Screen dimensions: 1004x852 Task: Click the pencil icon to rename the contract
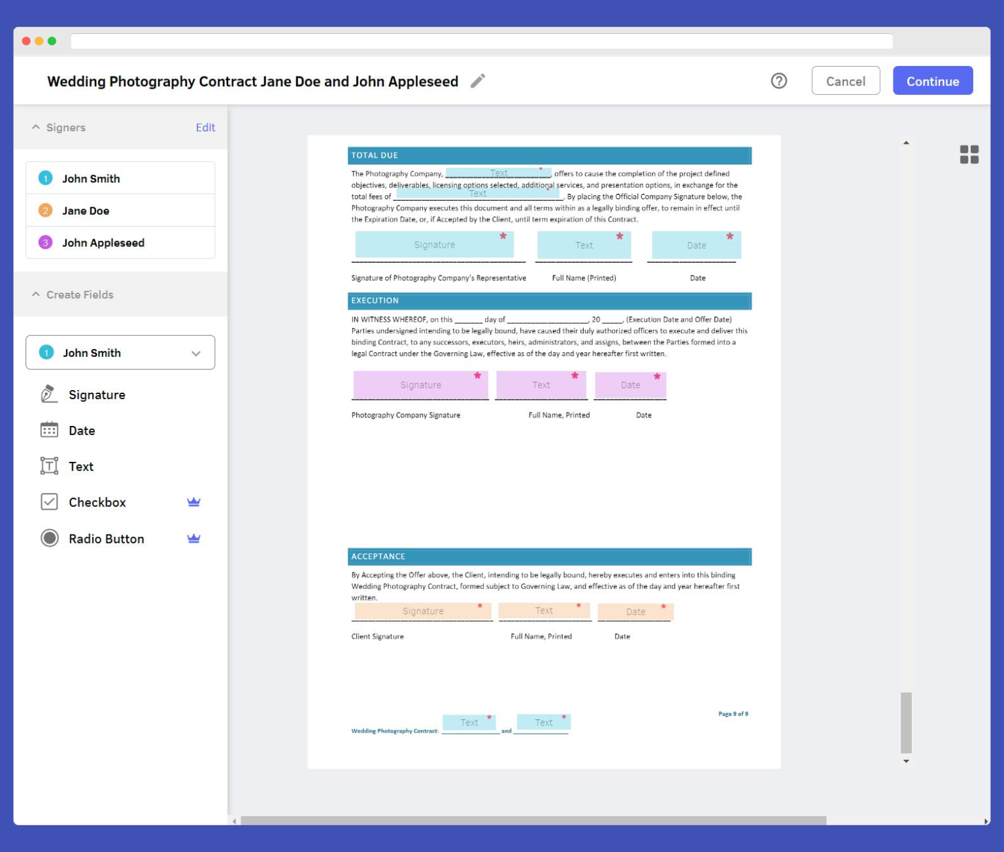click(x=478, y=81)
